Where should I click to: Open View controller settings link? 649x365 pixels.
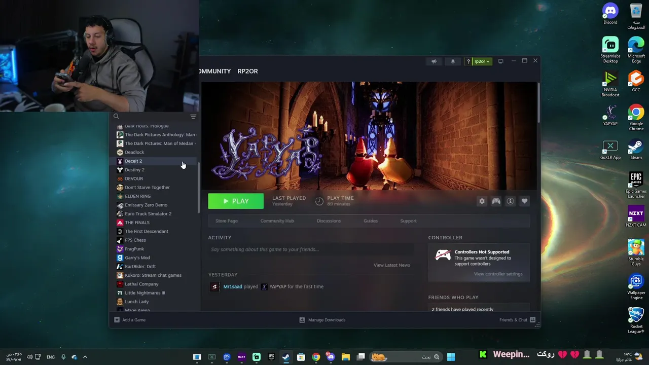coord(498,274)
